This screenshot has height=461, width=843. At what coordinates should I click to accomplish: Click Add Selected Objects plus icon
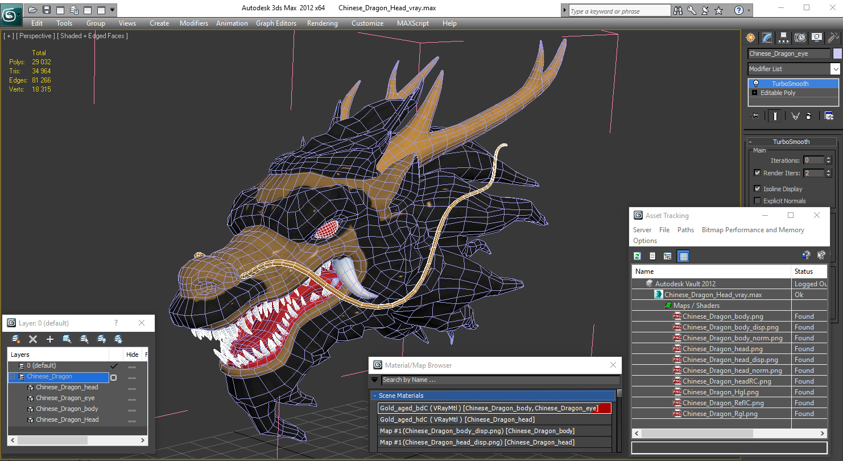click(50, 339)
